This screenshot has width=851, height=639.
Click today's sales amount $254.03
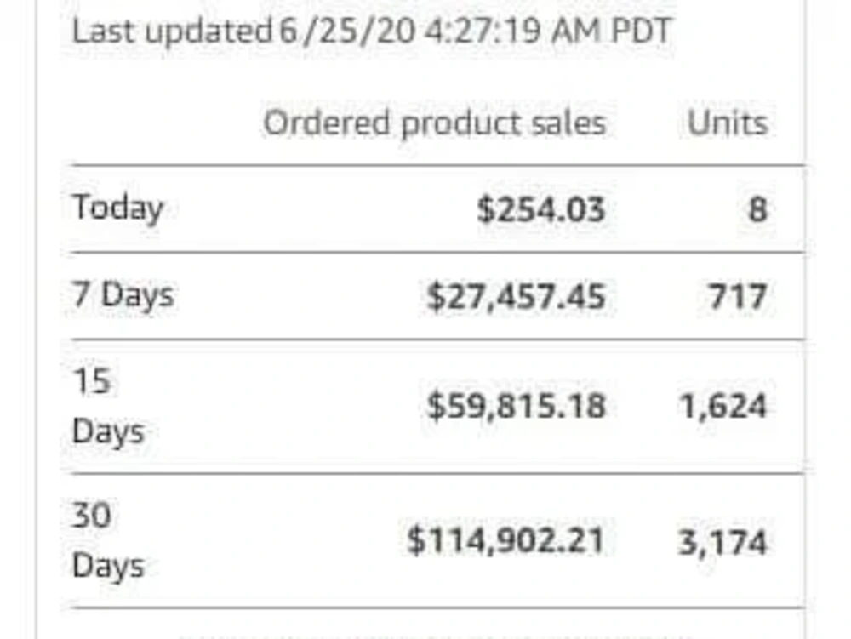pyautogui.click(x=540, y=208)
